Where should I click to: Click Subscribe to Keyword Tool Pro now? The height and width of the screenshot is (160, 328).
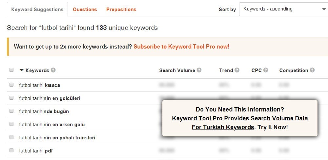pos(181,47)
